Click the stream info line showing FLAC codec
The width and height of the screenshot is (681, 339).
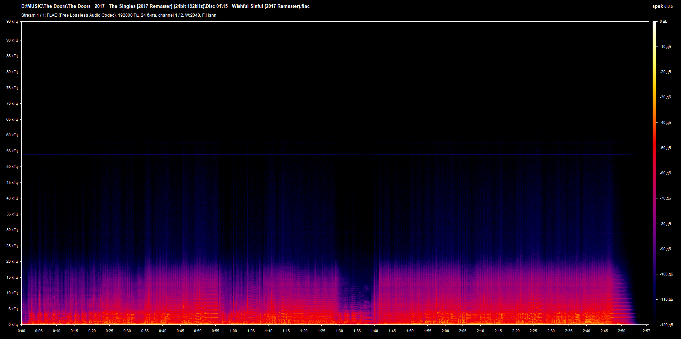118,15
